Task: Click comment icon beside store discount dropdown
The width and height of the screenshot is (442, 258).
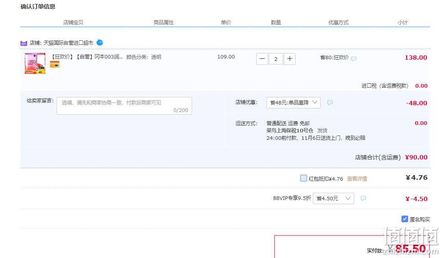Action: 330,102
